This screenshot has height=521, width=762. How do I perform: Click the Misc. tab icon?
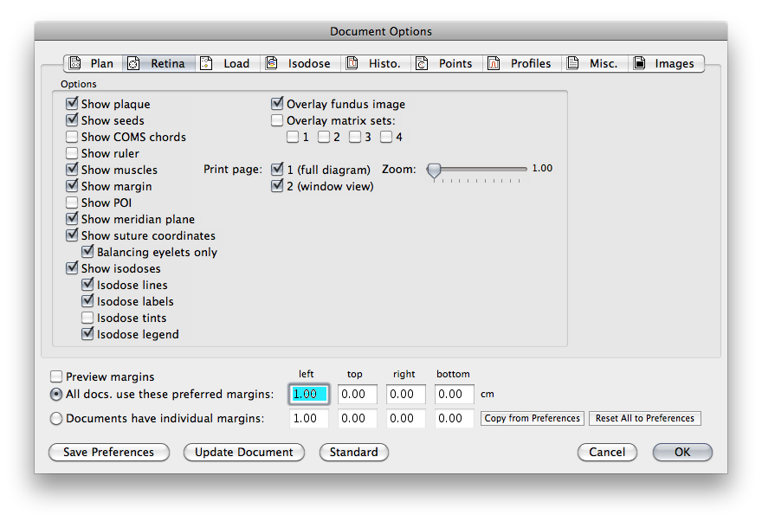(572, 63)
